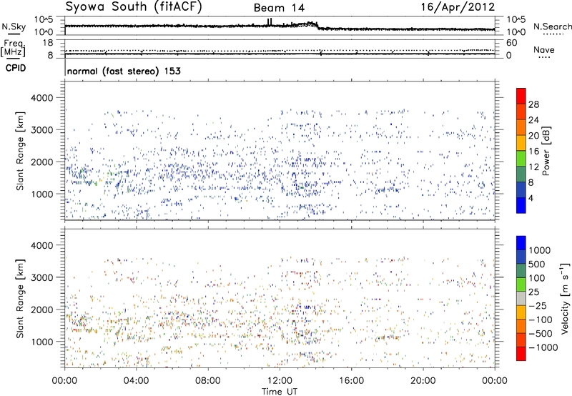Image resolution: width=572 pixels, height=396 pixels.
Task: Click the '-1000' label on Velocity color bar
Action: 543,347
